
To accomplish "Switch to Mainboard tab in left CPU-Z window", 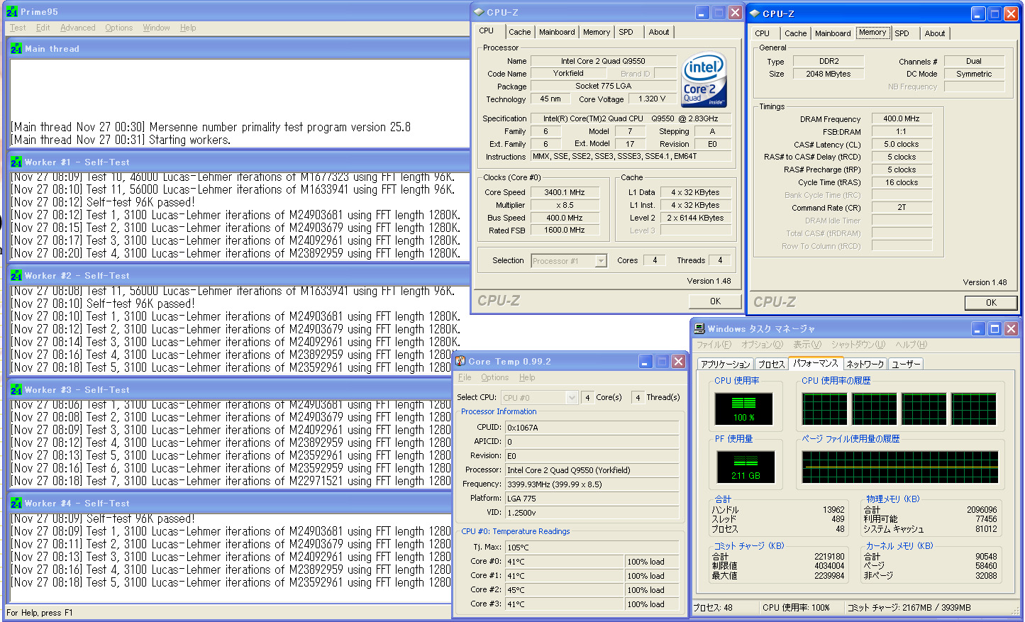I will [x=557, y=32].
